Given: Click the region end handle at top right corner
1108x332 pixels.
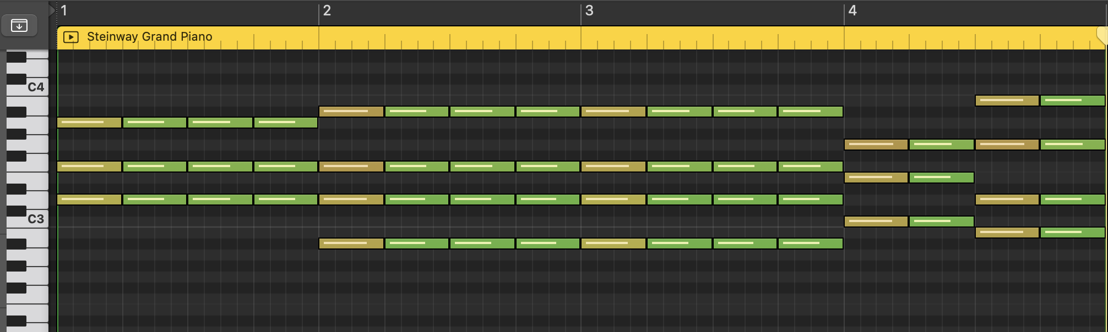Looking at the screenshot, I should coord(1102,36).
